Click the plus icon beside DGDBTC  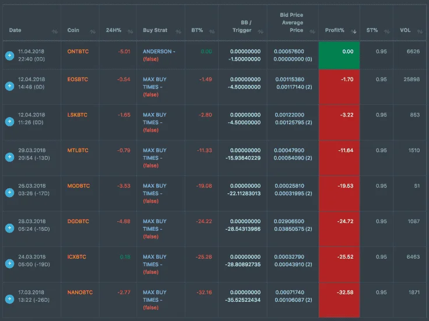pos(9,228)
